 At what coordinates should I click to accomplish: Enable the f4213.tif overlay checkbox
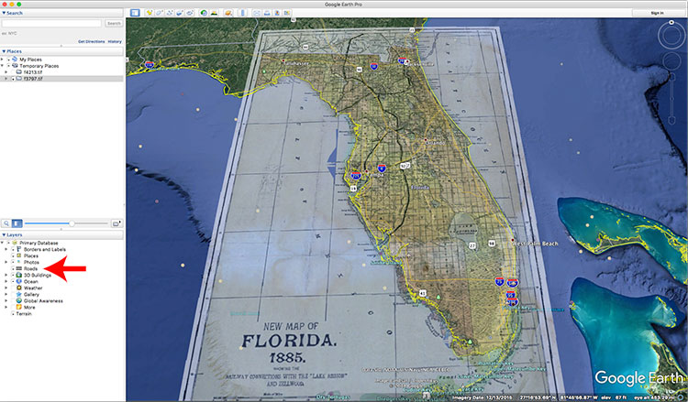point(13,72)
